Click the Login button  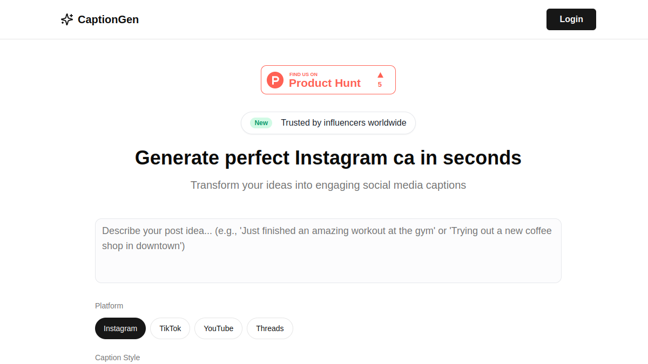(571, 19)
